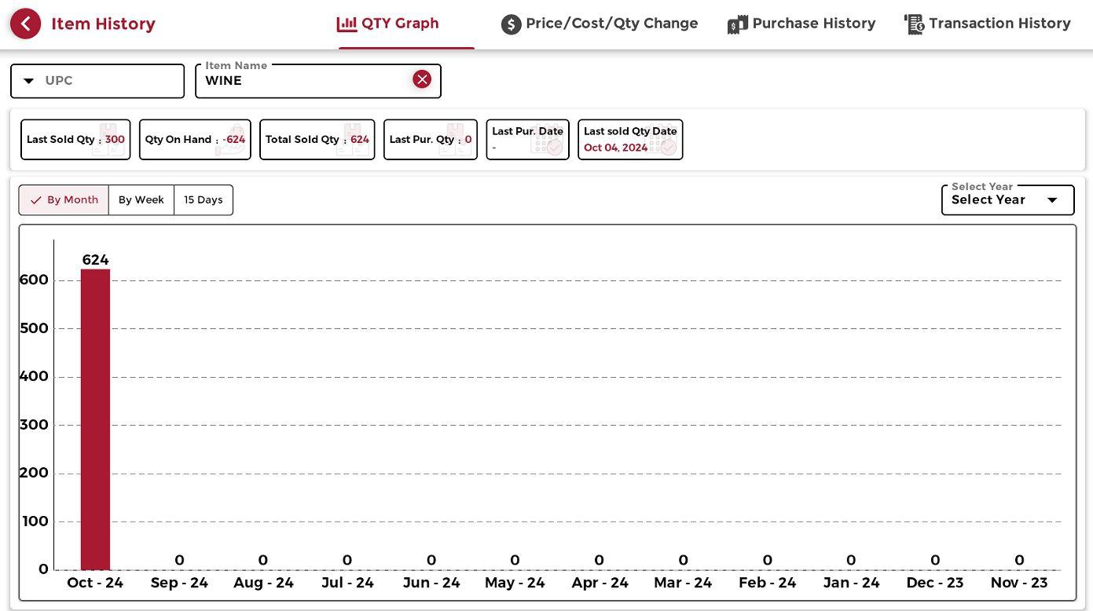Click the Qty On Hand card
Screen dimensions: 1093x611
(195, 140)
